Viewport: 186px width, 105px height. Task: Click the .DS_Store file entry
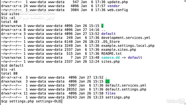pyautogui.click(x=111, y=42)
